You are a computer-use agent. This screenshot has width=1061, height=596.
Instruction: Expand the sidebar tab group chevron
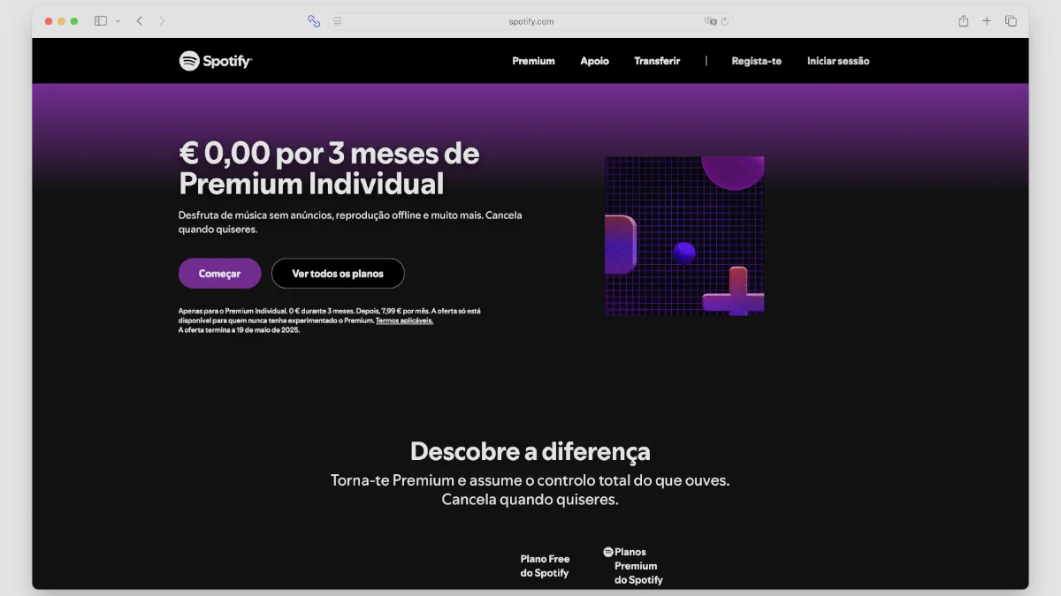pyautogui.click(x=118, y=21)
